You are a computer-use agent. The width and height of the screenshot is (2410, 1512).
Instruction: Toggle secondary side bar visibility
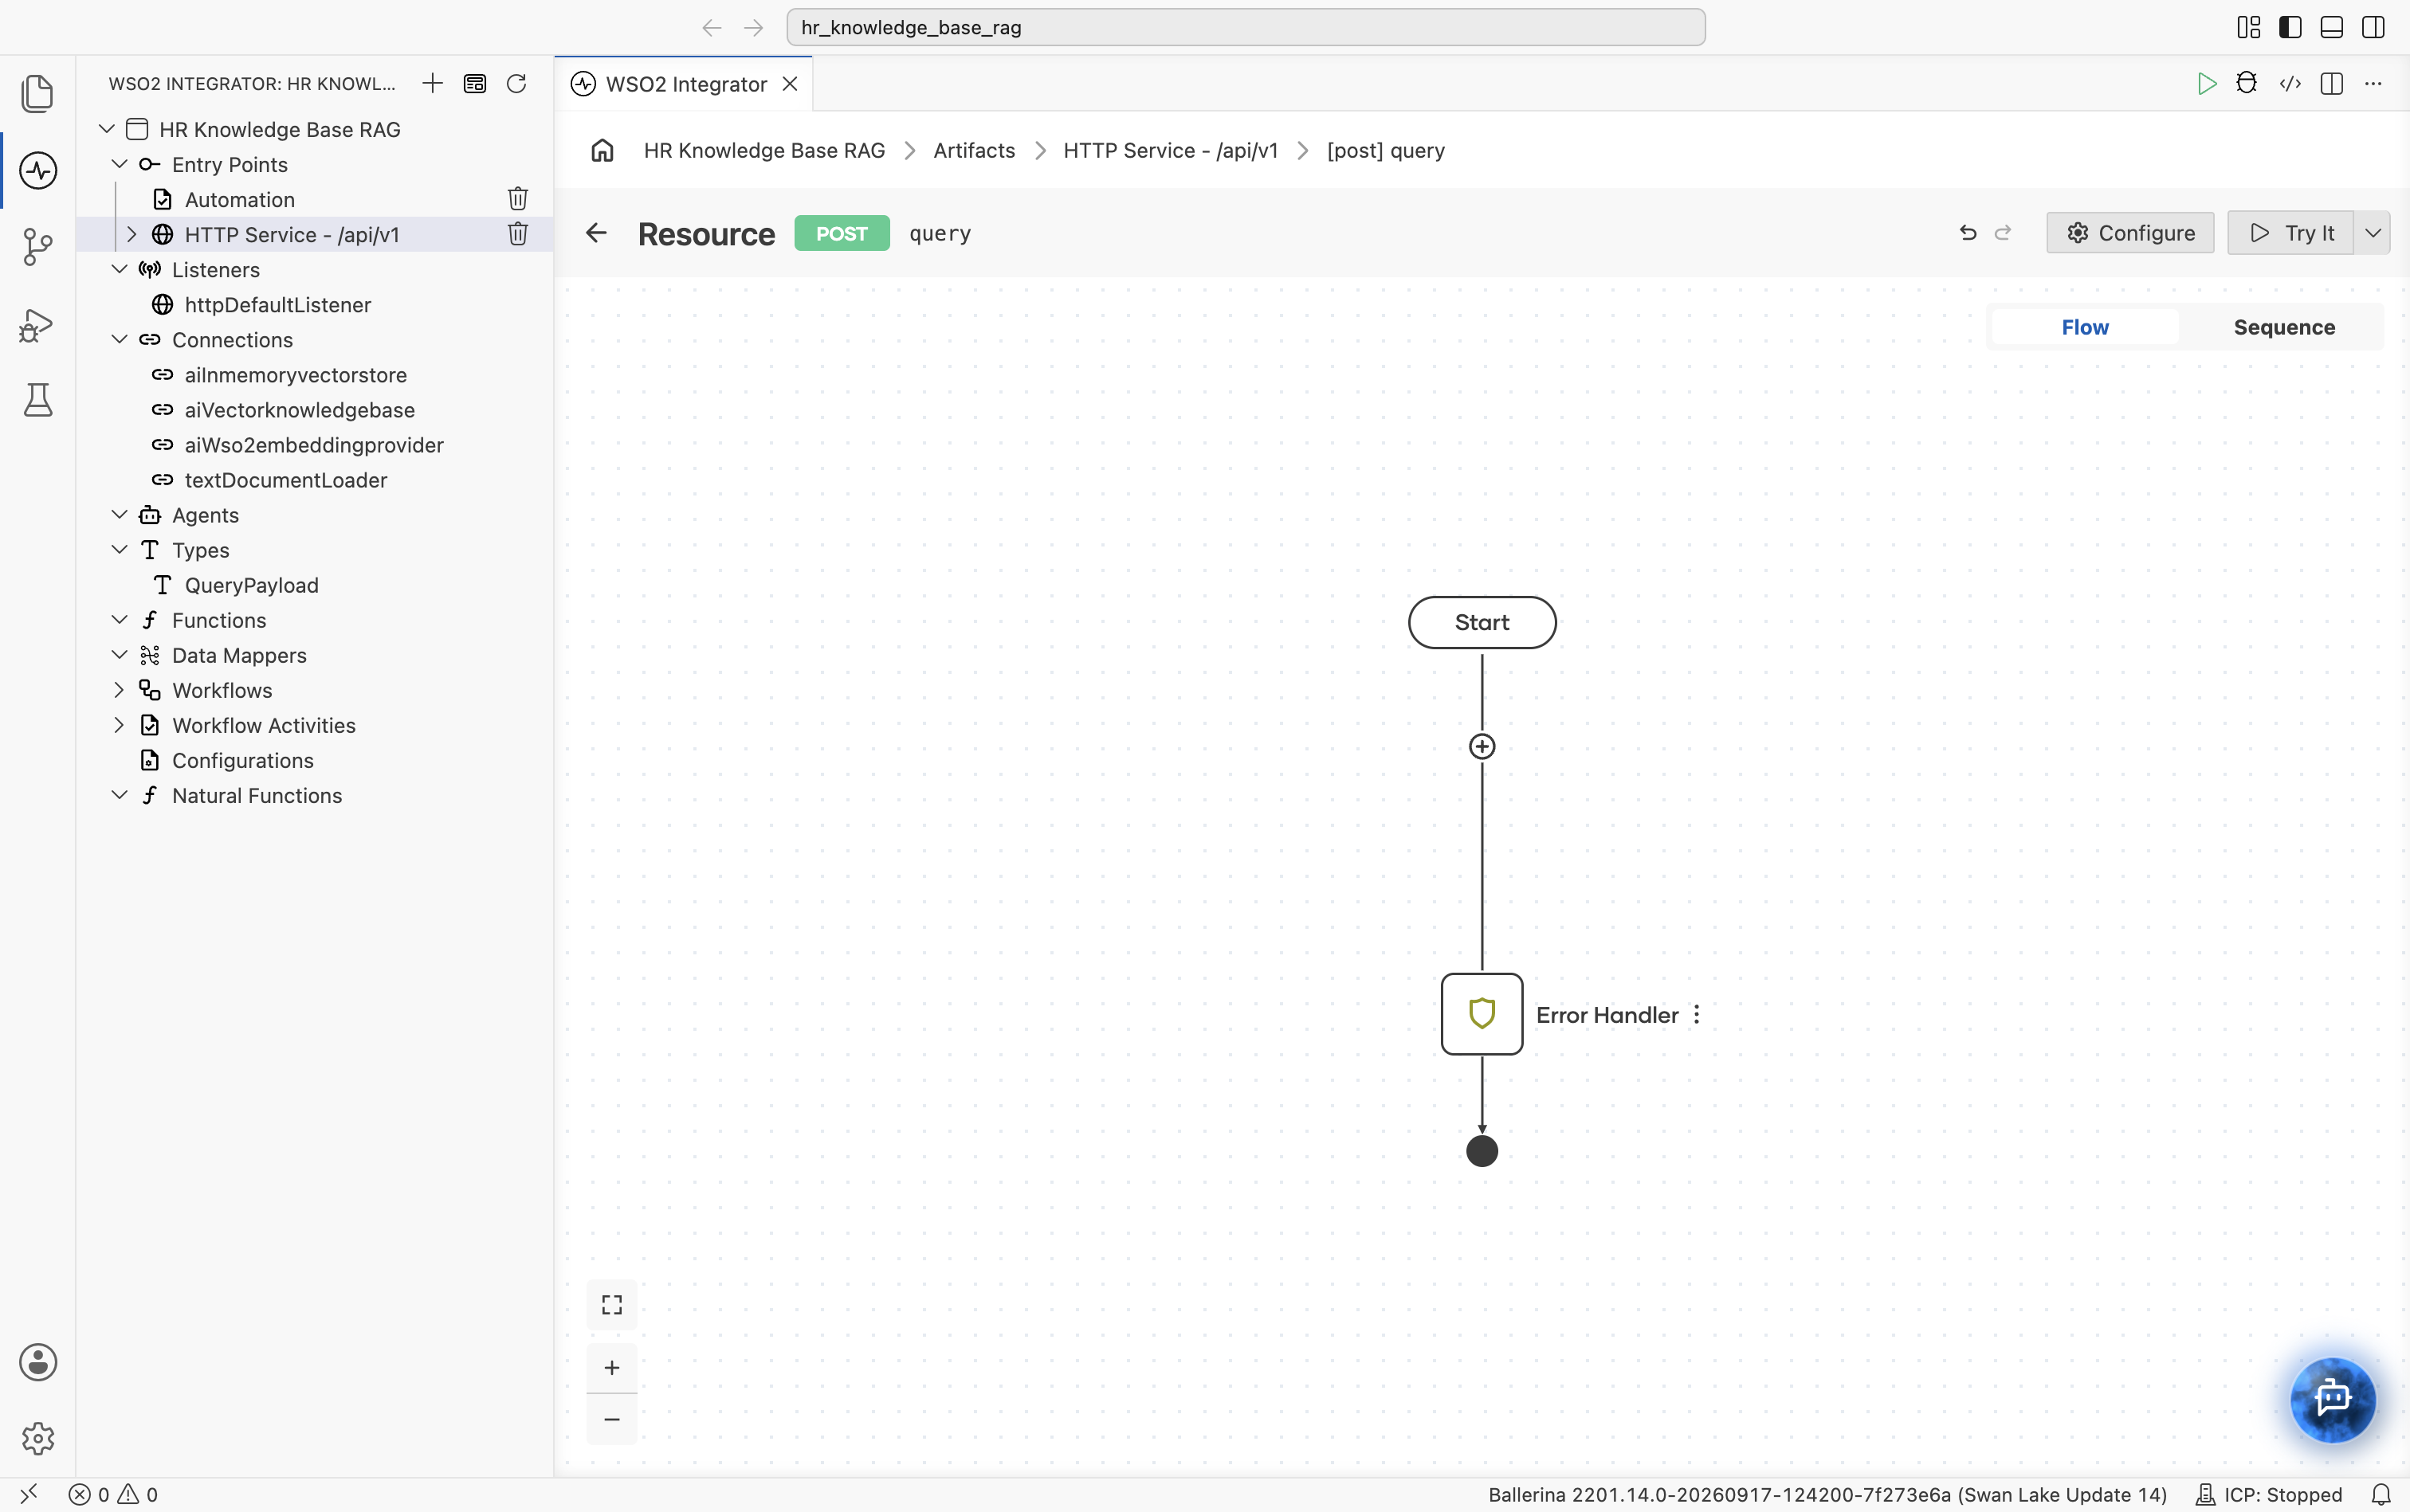(x=2373, y=27)
